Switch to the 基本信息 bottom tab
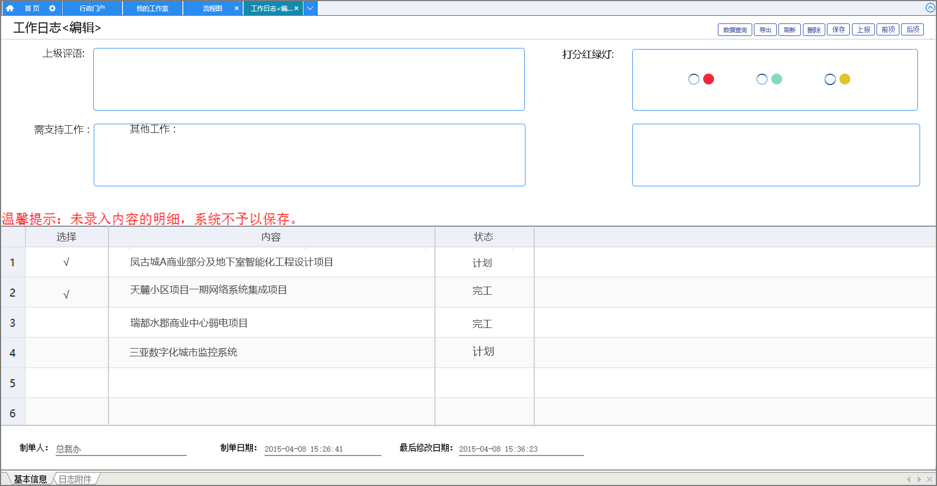 coord(31,479)
